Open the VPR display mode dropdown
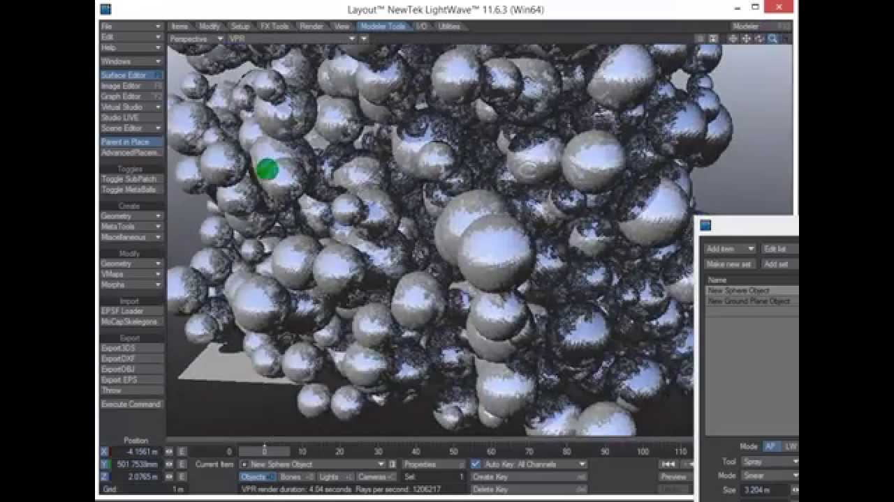The width and height of the screenshot is (894, 502). (x=292, y=39)
